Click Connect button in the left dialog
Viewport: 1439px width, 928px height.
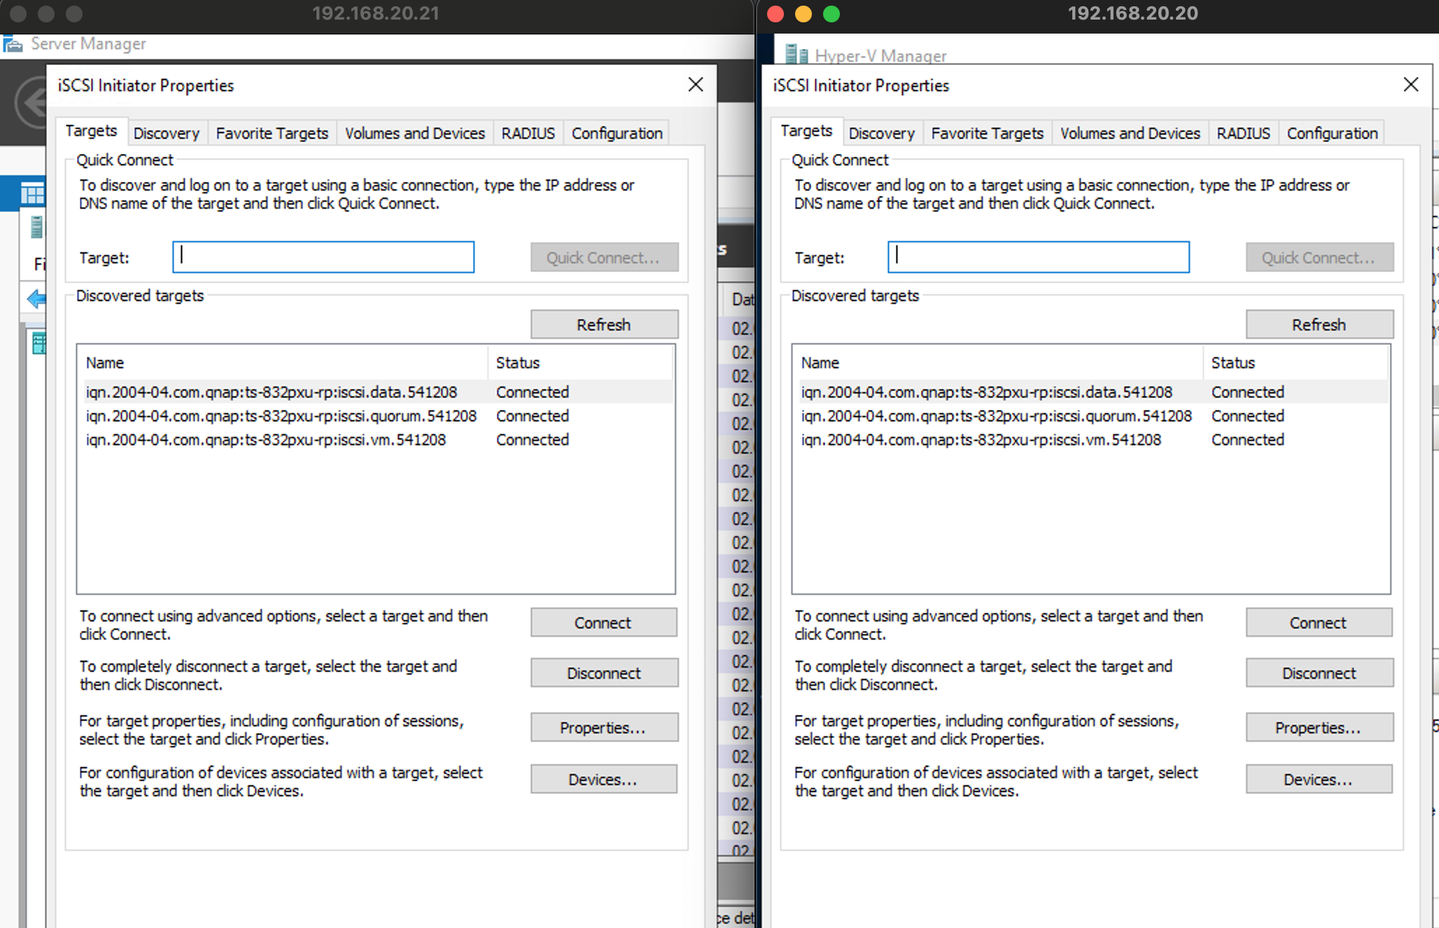point(604,622)
